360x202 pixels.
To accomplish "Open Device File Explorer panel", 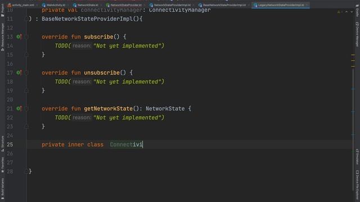I will (357, 186).
